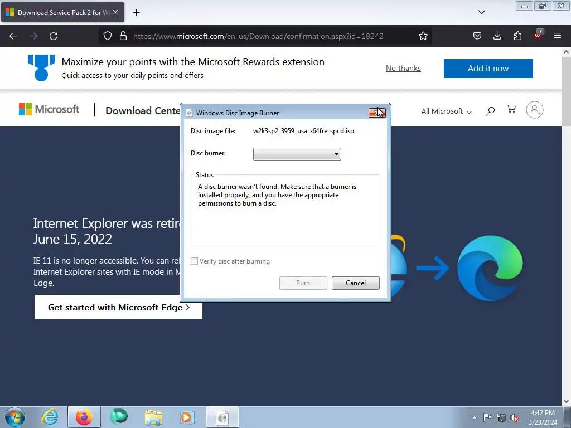Open the Action Center flag icon

pyautogui.click(x=487, y=417)
